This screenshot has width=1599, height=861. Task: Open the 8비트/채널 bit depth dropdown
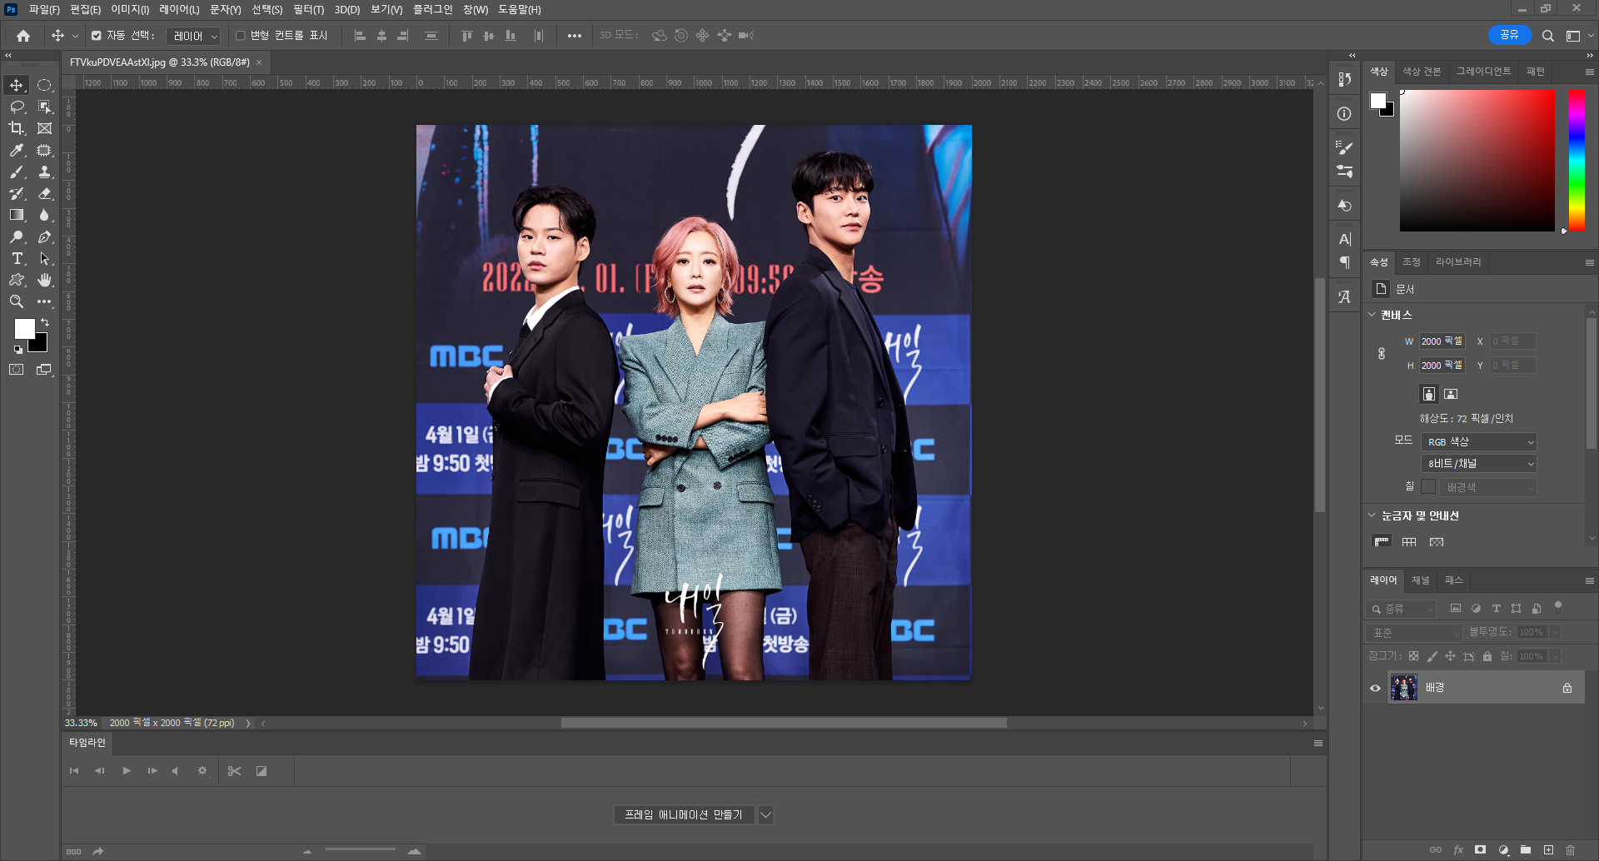tap(1479, 463)
